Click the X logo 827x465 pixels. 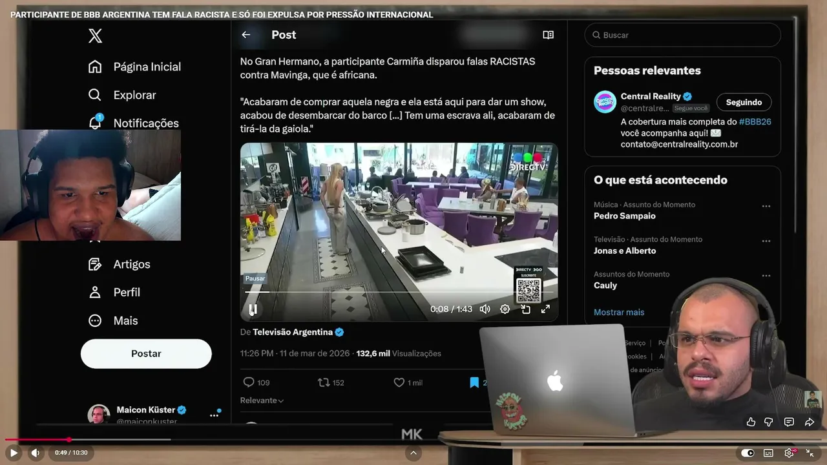coord(95,36)
